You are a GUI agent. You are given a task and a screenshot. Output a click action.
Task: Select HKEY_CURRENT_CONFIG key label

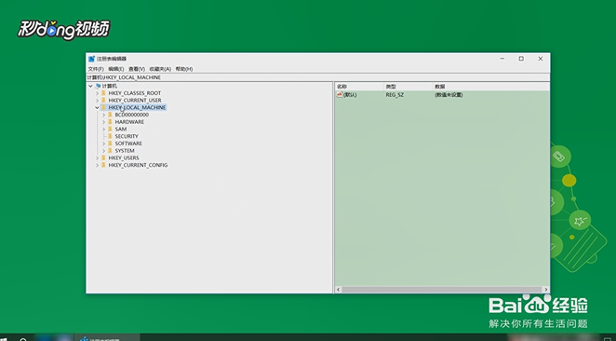tap(138, 165)
